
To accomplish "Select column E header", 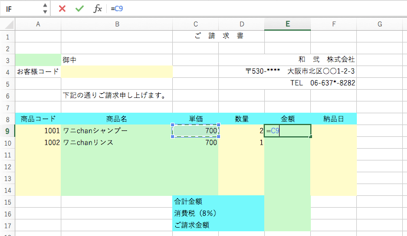I will pos(288,24).
